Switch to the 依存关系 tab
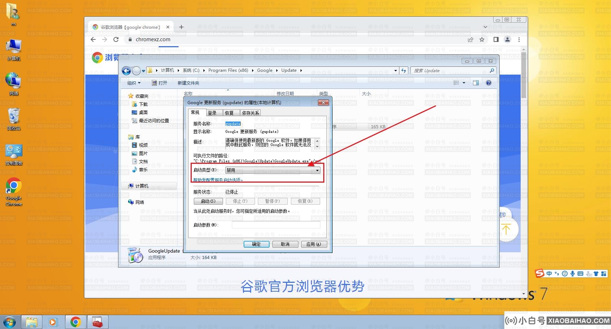The image size is (611, 329). pyautogui.click(x=251, y=113)
